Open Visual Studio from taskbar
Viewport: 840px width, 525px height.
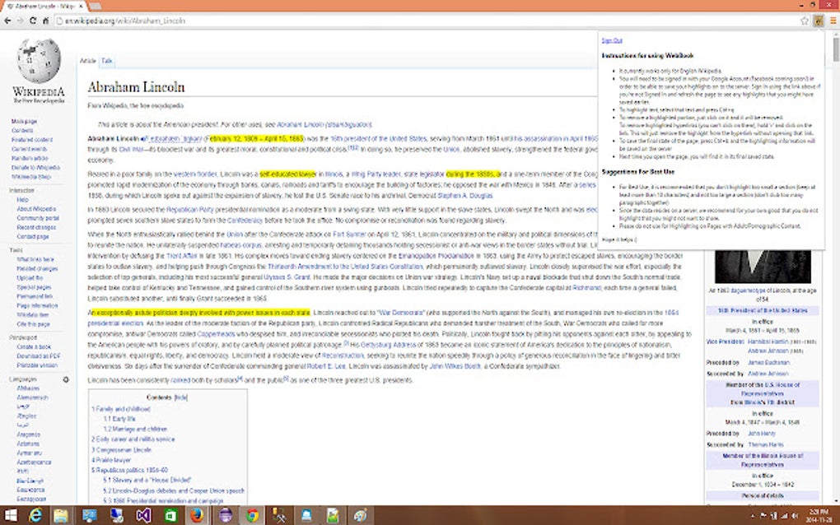[x=143, y=515]
